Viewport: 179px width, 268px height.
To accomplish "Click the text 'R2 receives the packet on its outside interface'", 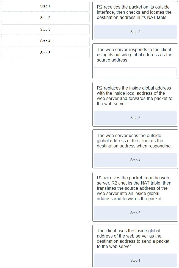I will point(133,10).
